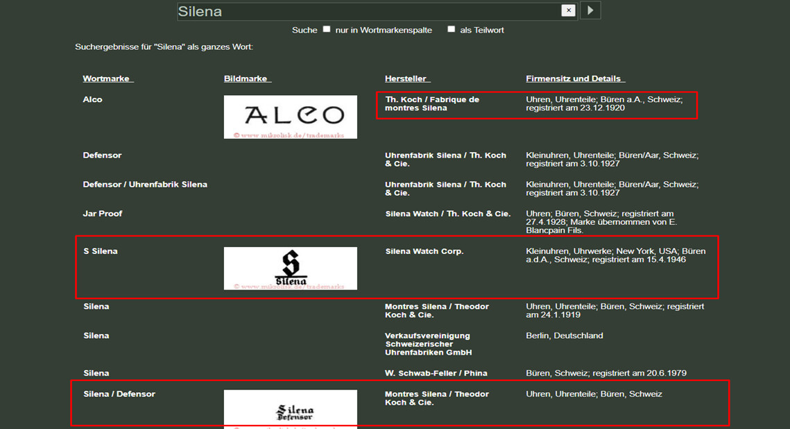The width and height of the screenshot is (790, 429).
Task: Click details registered 24.1.1919
Action: coord(615,310)
